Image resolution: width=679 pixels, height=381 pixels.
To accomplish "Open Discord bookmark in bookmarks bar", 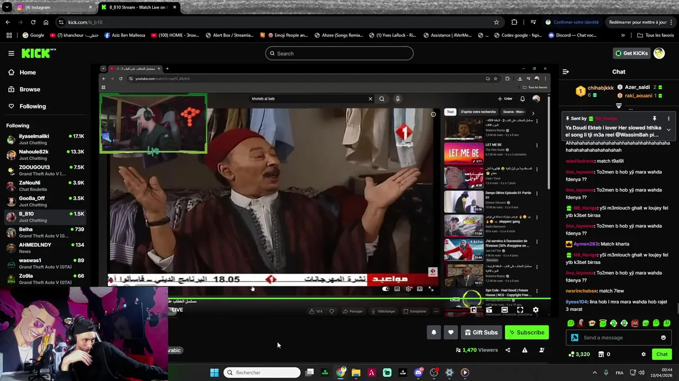I will 572,35.
